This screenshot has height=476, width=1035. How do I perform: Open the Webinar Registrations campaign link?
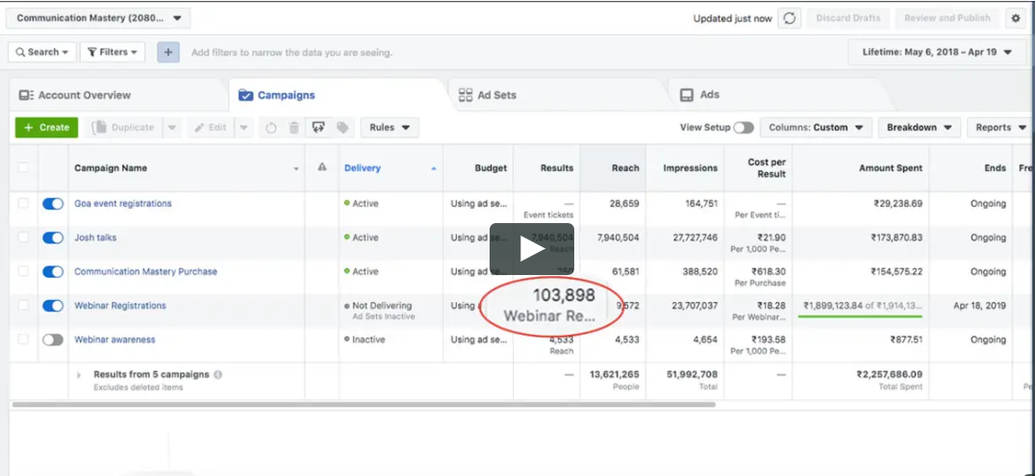[x=120, y=306]
